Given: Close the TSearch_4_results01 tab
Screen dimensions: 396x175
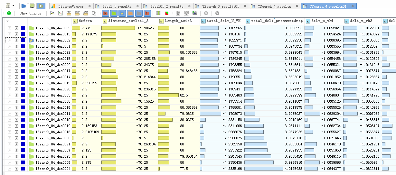Looking at the screenshot, I should click(352, 6).
